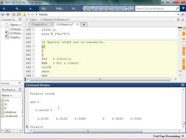Collapse the toolstrip with the top-right arrow
Image resolution: width=186 pixels, height=139 pixels.
(x=183, y=8)
